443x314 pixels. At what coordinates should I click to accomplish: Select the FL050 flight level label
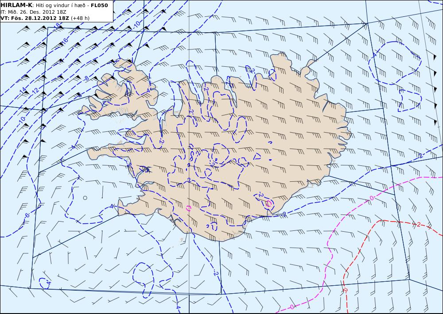tap(99, 5)
